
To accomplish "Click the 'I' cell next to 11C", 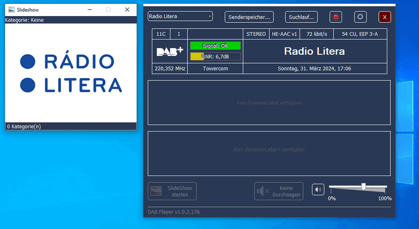I will pyautogui.click(x=179, y=34).
